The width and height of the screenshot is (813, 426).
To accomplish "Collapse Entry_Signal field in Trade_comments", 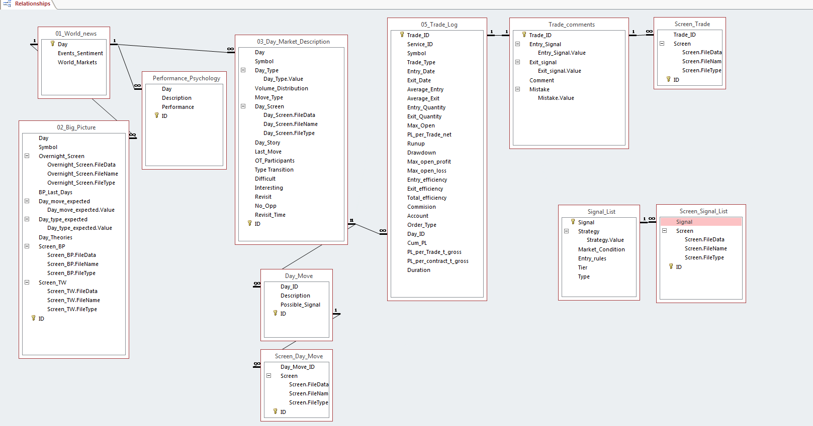I will click(517, 44).
